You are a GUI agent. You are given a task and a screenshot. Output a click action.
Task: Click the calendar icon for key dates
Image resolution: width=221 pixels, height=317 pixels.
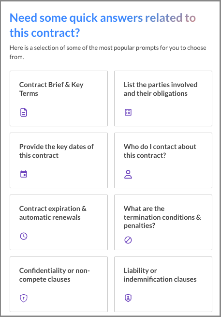(24, 174)
